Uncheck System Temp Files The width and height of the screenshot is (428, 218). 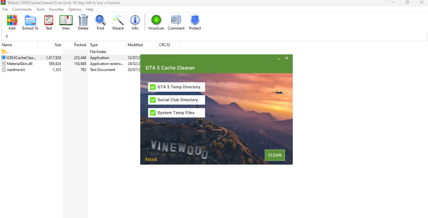tap(153, 113)
